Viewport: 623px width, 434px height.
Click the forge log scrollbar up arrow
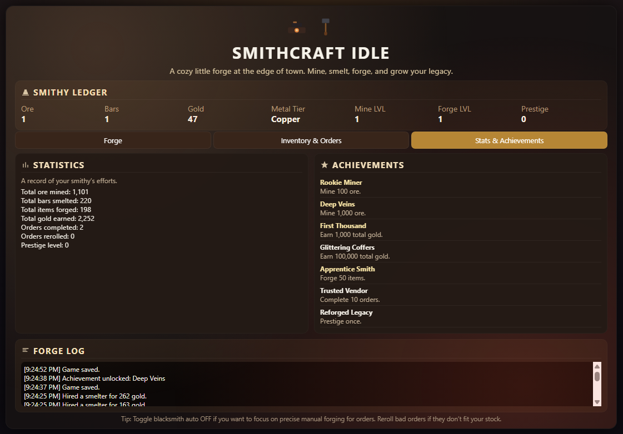point(597,366)
